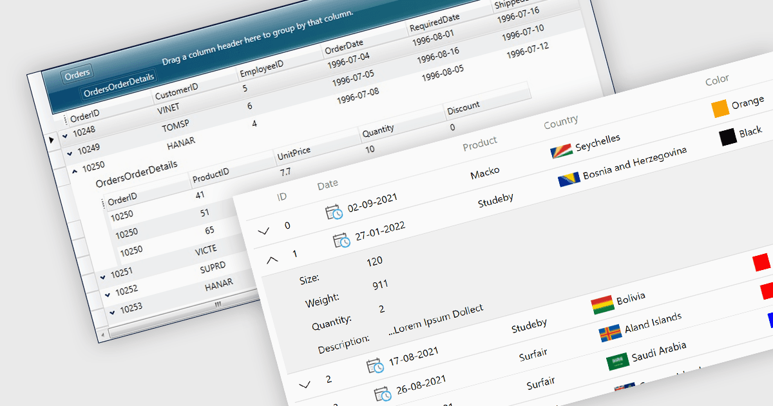The height and width of the screenshot is (406, 773).
Task: Click the TOMSP customer cell
Action: [x=175, y=126]
